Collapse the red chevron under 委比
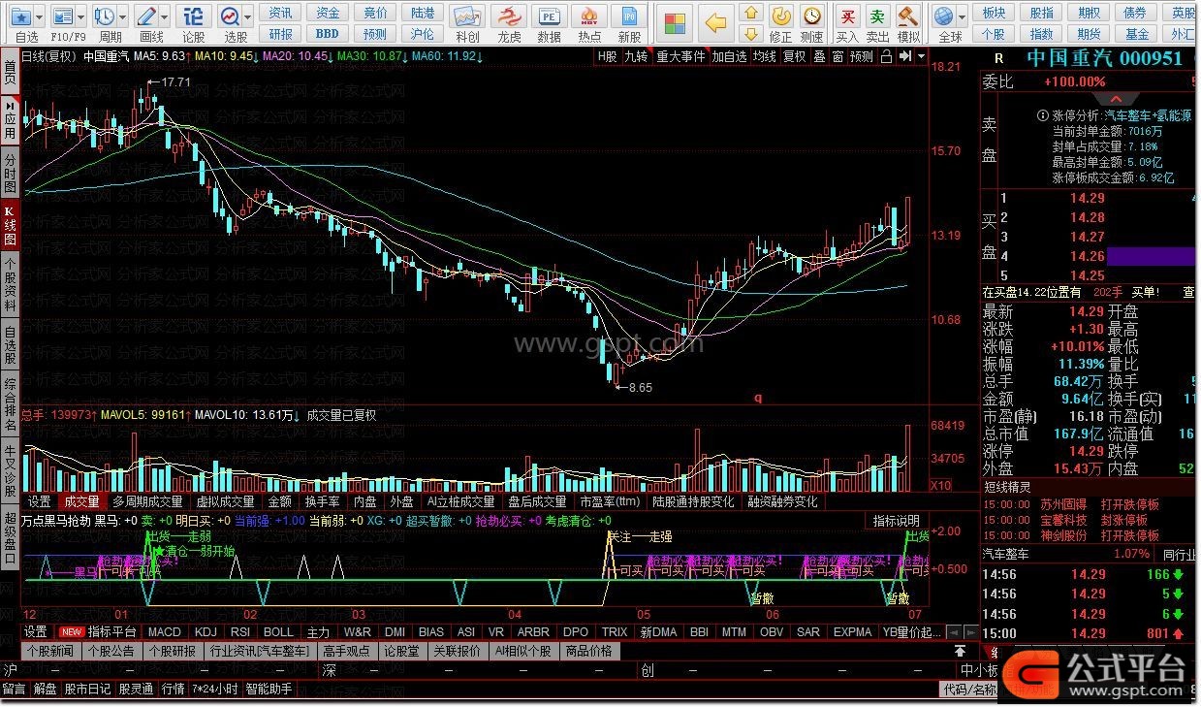 (x=1117, y=99)
